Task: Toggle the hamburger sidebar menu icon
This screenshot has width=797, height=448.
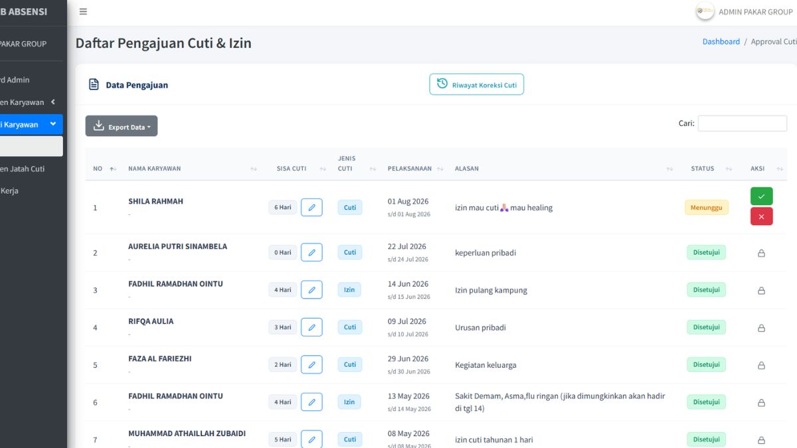Action: pyautogui.click(x=83, y=11)
